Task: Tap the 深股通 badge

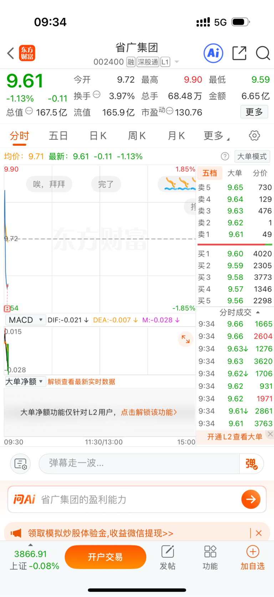Action: pyautogui.click(x=148, y=62)
